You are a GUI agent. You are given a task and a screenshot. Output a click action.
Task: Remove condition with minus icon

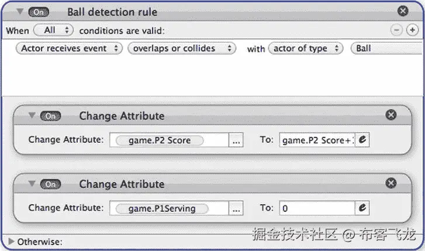[x=396, y=30]
